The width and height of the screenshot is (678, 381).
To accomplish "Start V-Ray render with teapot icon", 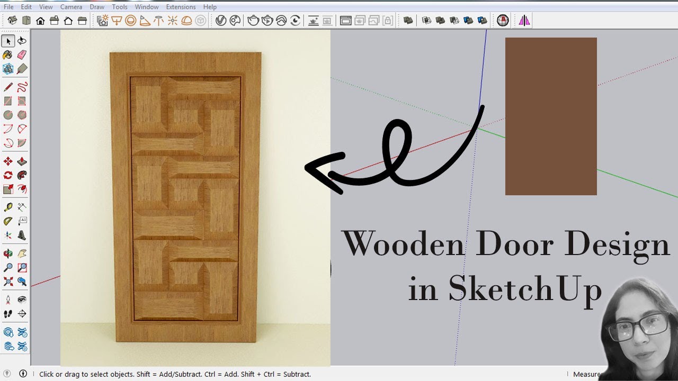I will pos(253,21).
